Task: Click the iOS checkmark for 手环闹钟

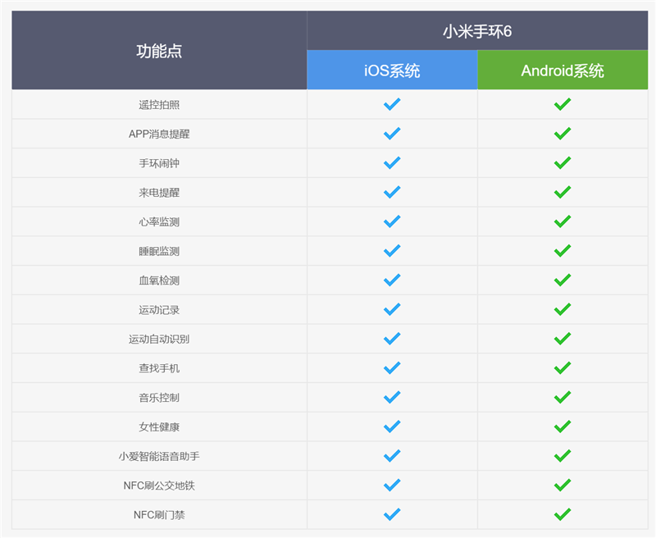Action: [392, 163]
